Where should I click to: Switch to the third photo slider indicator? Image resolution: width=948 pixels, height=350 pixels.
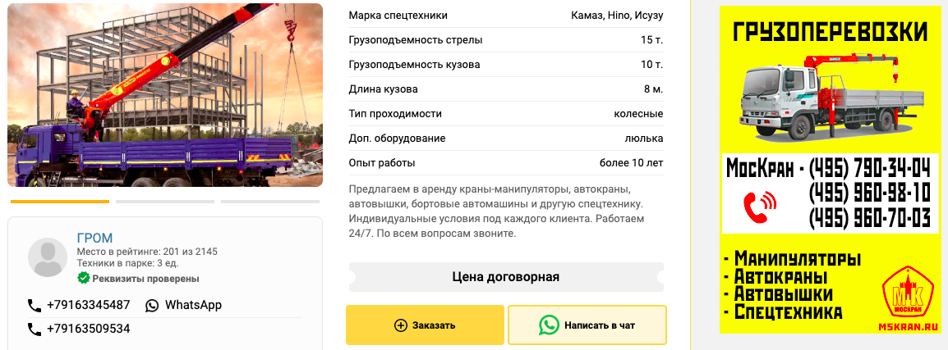(271, 201)
